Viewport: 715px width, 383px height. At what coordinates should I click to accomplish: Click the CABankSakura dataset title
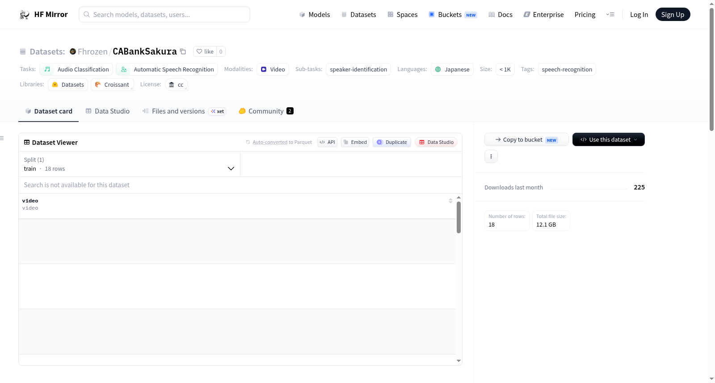(145, 51)
